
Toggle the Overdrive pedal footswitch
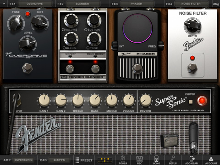tap(27, 68)
